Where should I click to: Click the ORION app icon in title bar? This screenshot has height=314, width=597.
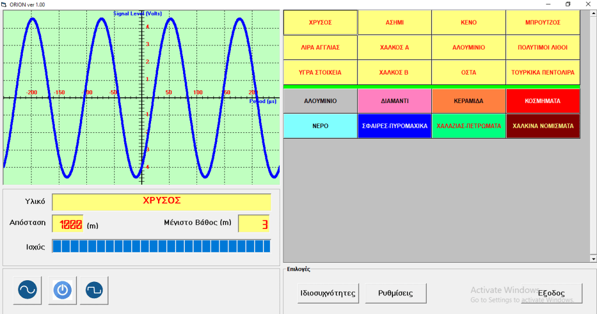coord(4,4)
